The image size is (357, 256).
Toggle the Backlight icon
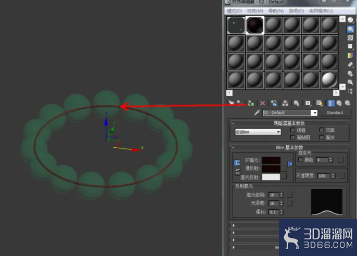tap(350, 29)
